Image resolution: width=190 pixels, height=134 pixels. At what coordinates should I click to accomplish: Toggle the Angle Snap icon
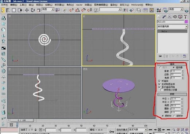tap(77, 10)
